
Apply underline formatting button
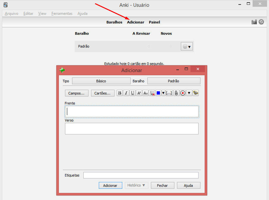[x=133, y=93]
